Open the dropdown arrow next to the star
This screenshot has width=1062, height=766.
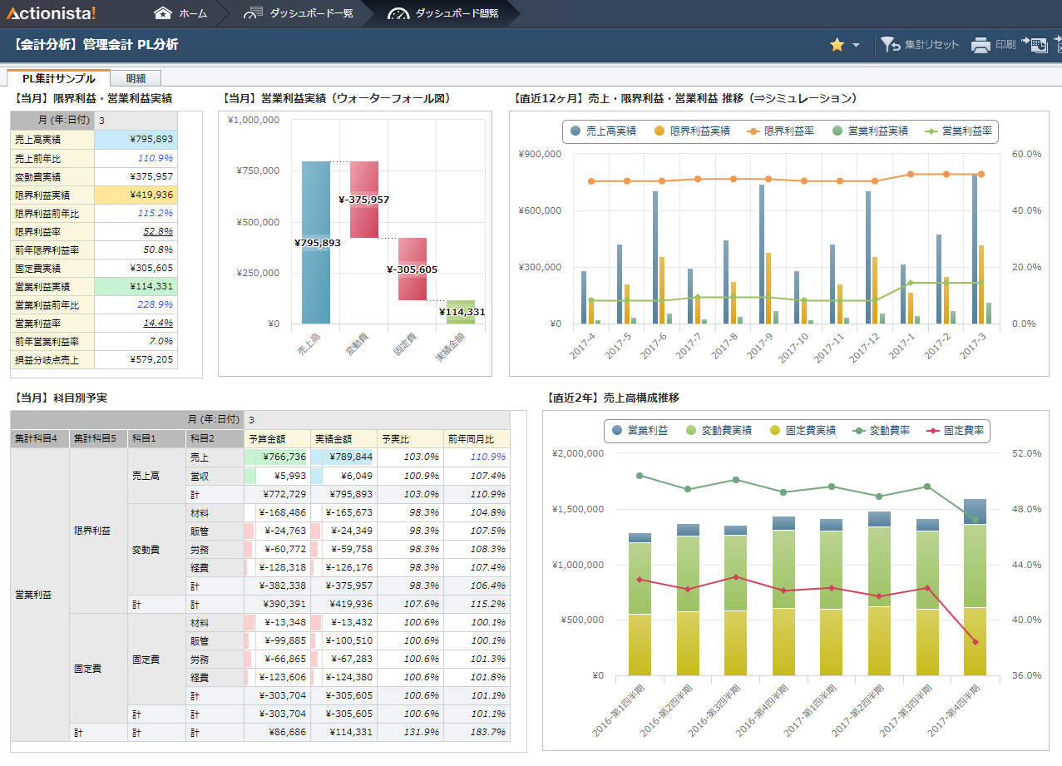coord(856,46)
